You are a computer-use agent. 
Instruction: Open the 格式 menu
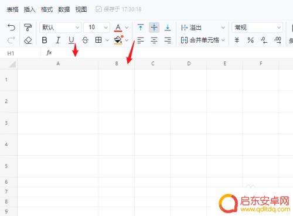click(47, 9)
